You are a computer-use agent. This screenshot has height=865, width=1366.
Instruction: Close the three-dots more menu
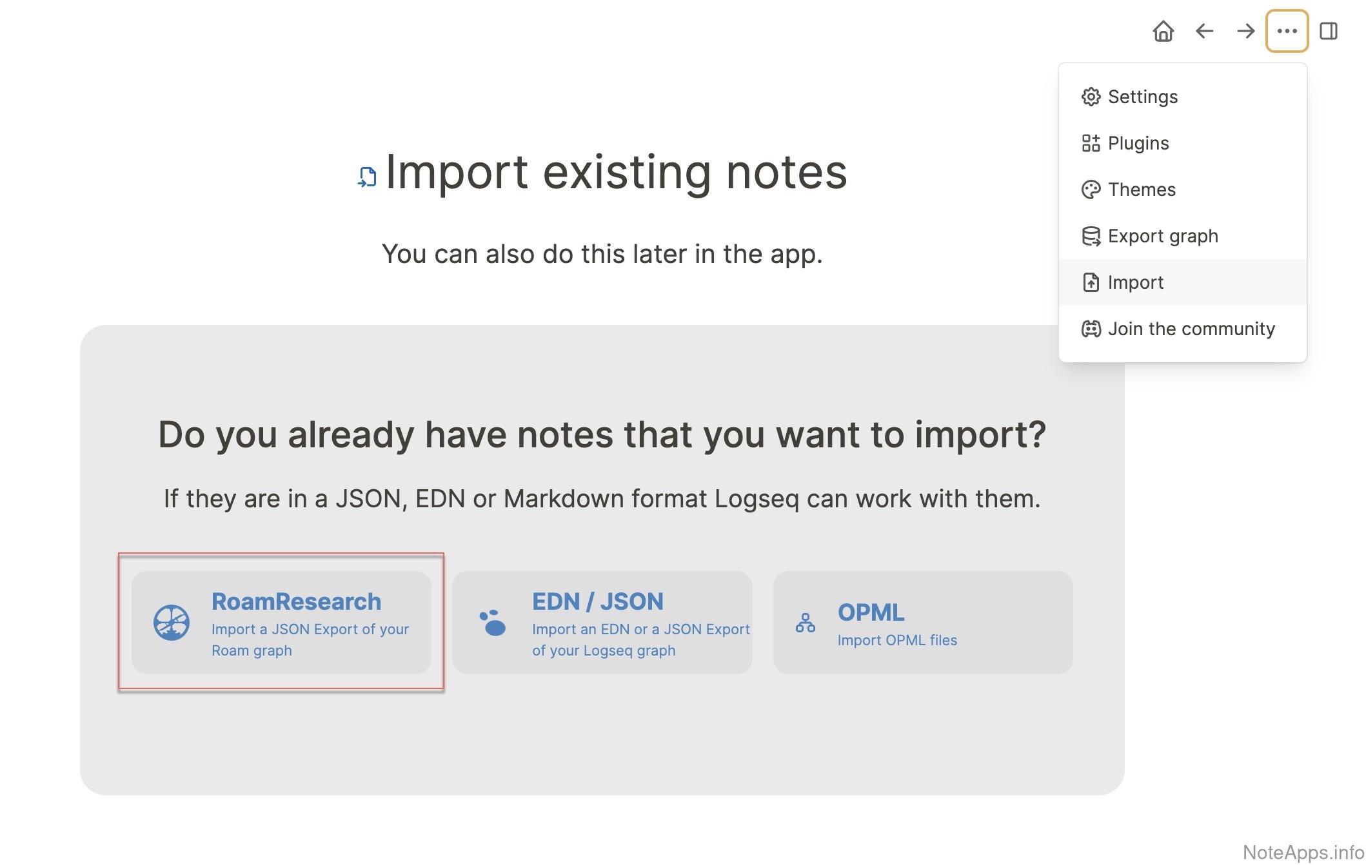(1287, 31)
